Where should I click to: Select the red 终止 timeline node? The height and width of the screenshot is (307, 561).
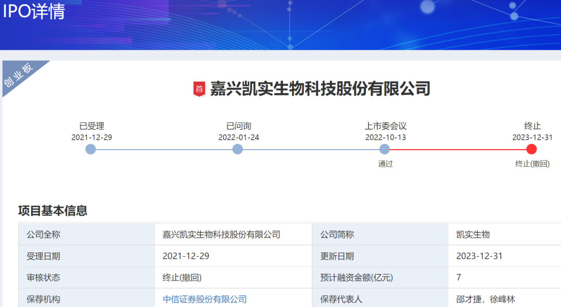[x=532, y=149]
